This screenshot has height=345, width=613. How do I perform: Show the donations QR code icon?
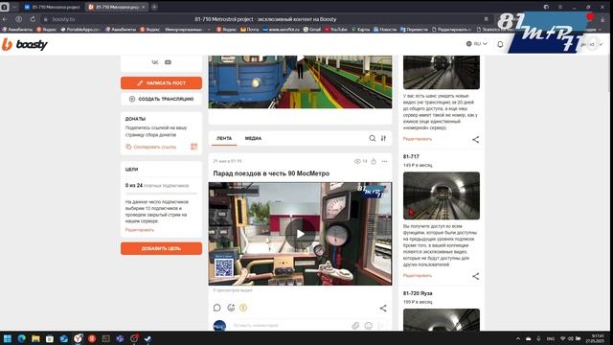point(193,147)
